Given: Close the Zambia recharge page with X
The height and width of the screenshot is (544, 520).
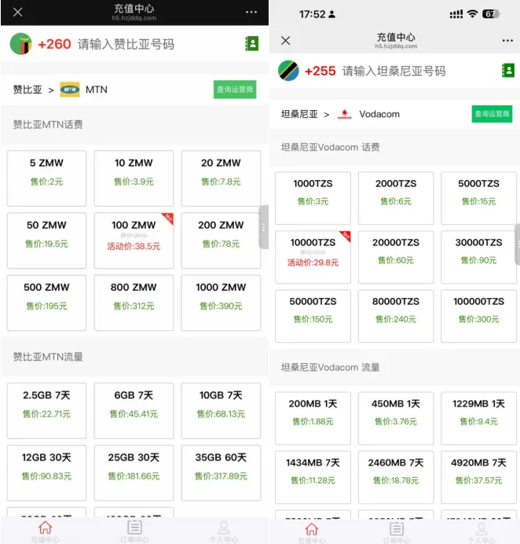Looking at the screenshot, I should 18,12.
